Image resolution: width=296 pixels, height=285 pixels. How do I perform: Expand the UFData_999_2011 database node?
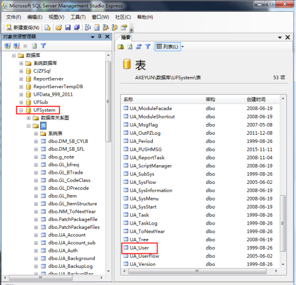[x=21, y=95]
